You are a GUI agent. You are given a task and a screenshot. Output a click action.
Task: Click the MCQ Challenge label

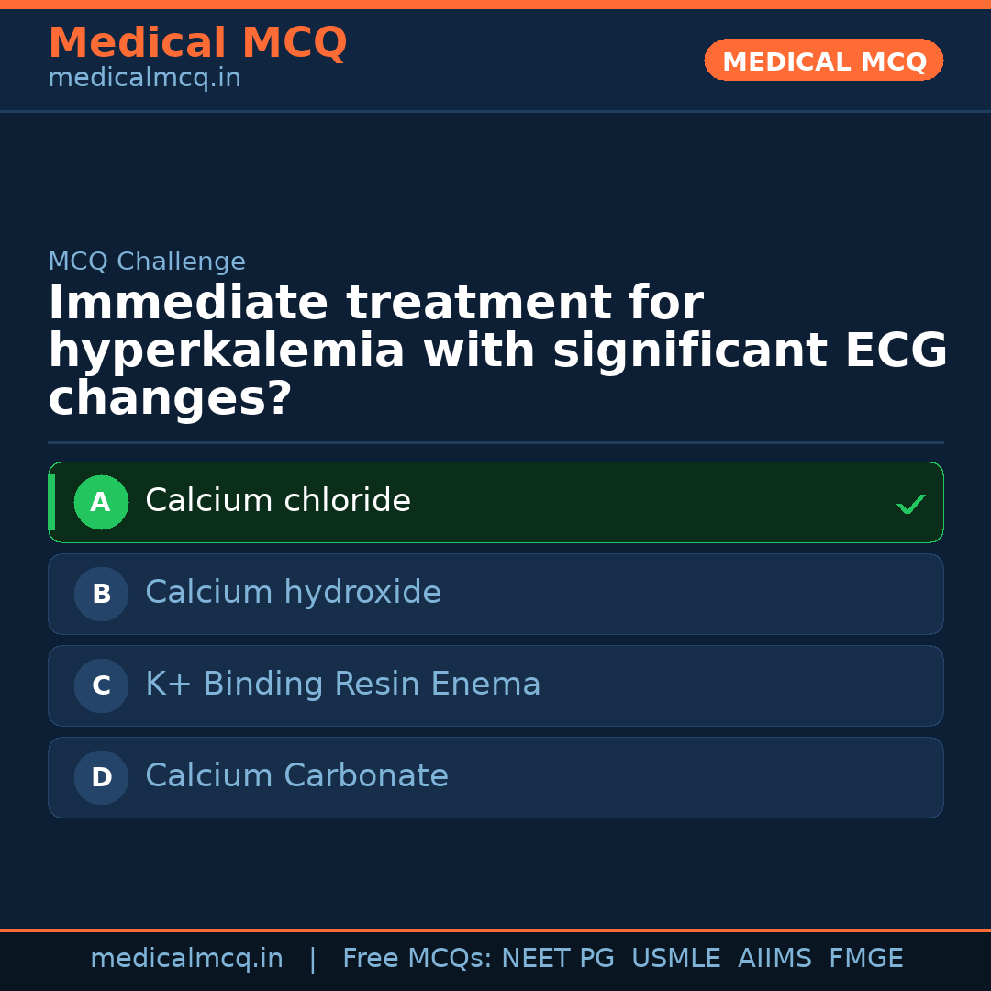tap(147, 262)
